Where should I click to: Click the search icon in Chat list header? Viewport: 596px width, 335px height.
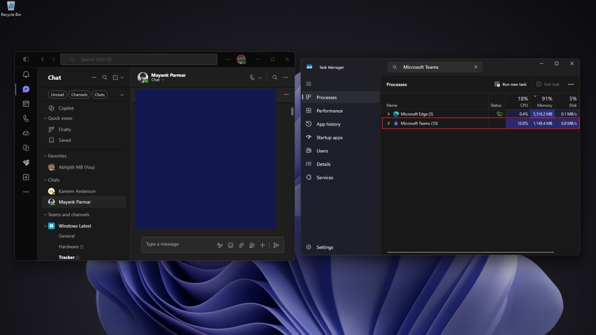(105, 78)
